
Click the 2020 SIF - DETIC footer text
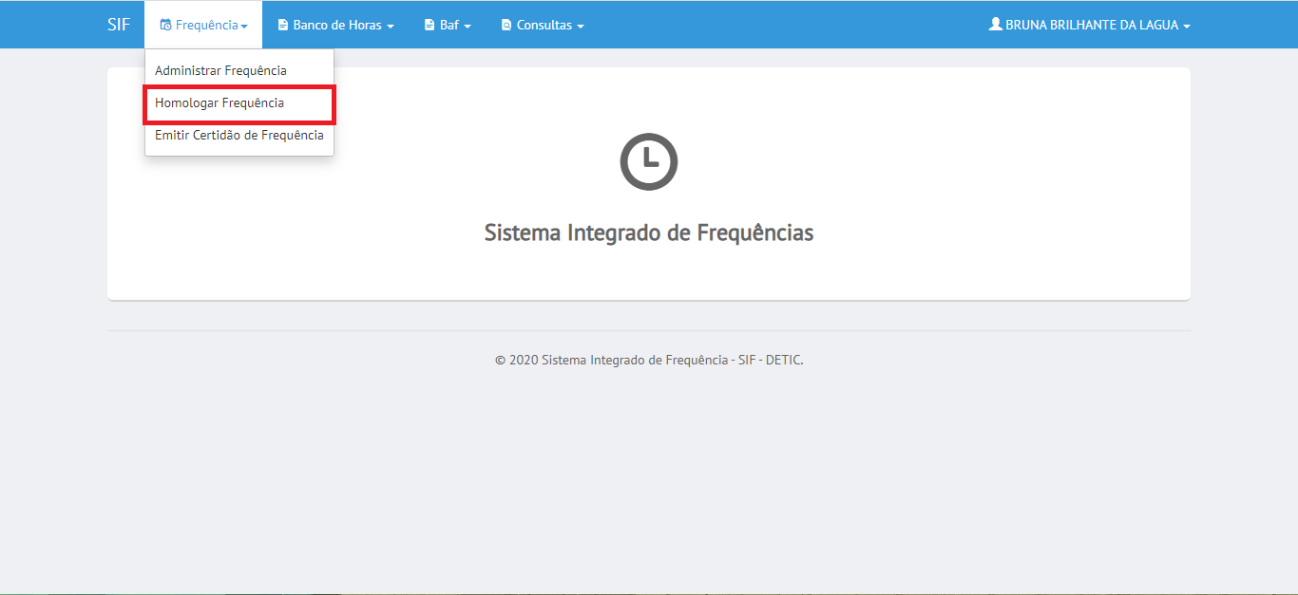pyautogui.click(x=649, y=361)
